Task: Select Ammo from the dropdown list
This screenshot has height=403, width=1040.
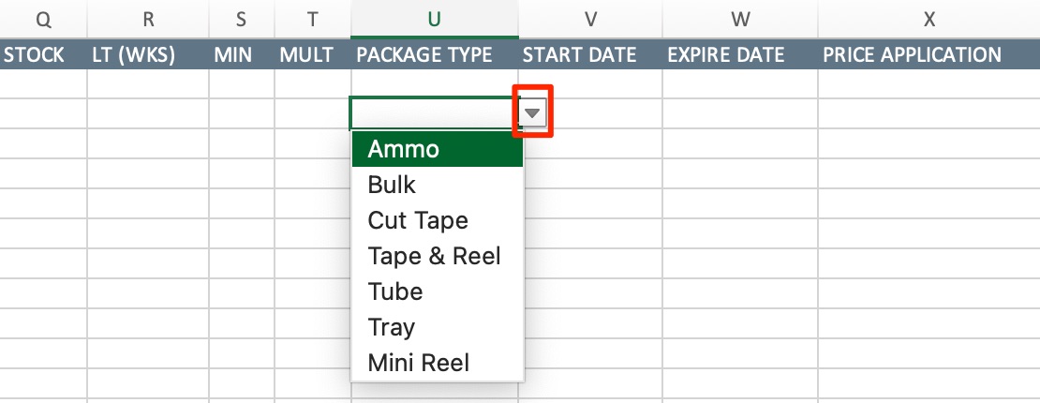Action: point(437,149)
